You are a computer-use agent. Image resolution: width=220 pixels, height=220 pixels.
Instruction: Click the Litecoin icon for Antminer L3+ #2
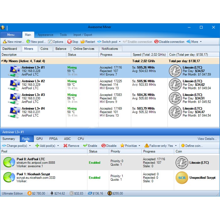pyautogui.click(x=175, y=85)
